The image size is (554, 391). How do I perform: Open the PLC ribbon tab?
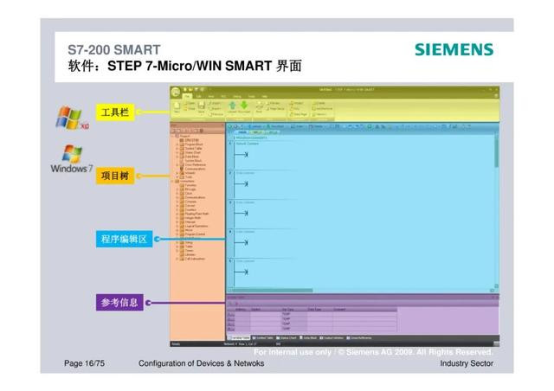tap(223, 96)
